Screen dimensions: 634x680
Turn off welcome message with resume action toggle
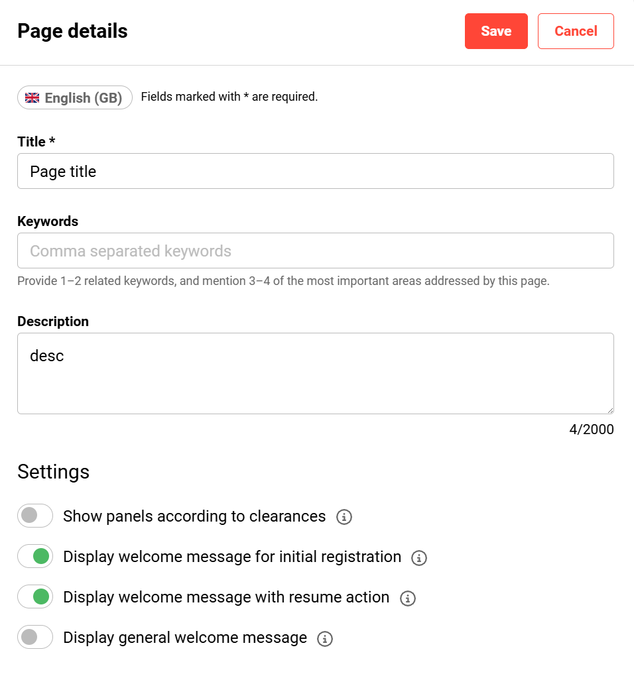35,597
